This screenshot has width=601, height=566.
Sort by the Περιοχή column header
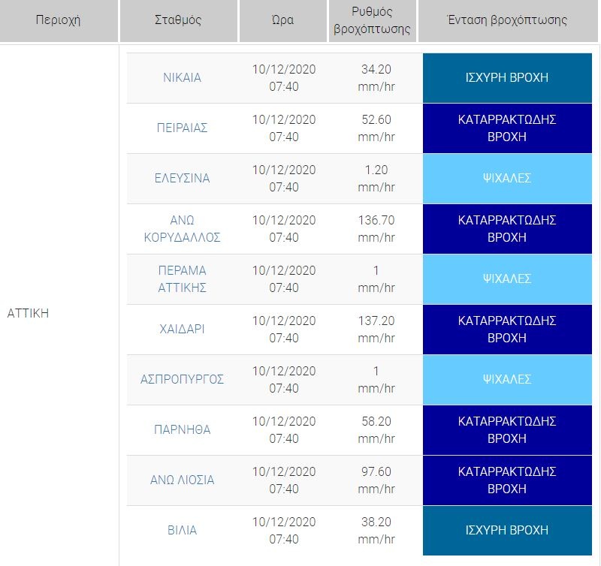click(58, 20)
